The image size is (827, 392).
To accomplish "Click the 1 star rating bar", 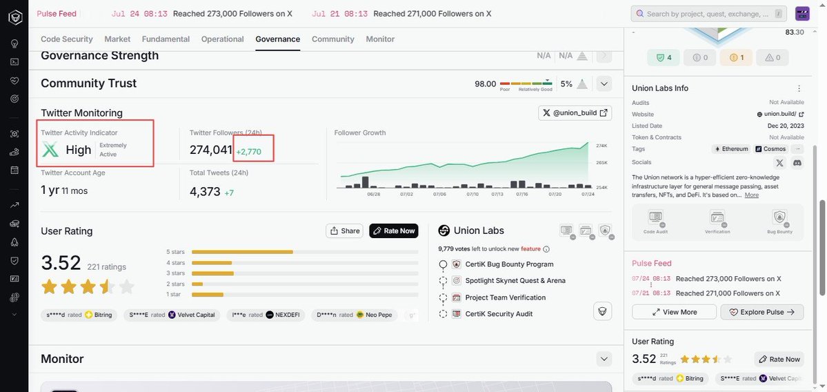I will tap(305, 295).
